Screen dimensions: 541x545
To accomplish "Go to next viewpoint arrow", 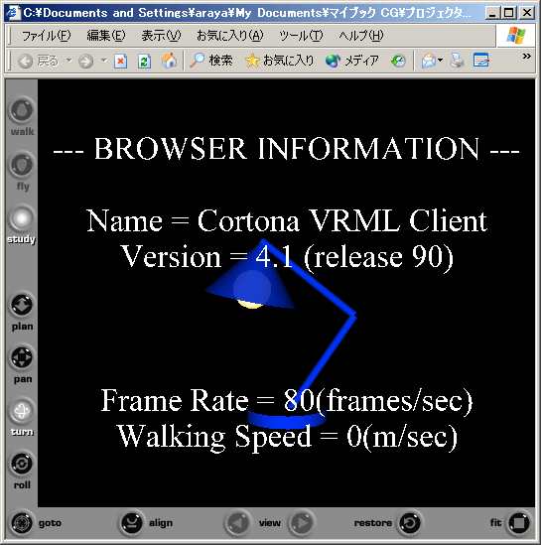I will coord(301,522).
